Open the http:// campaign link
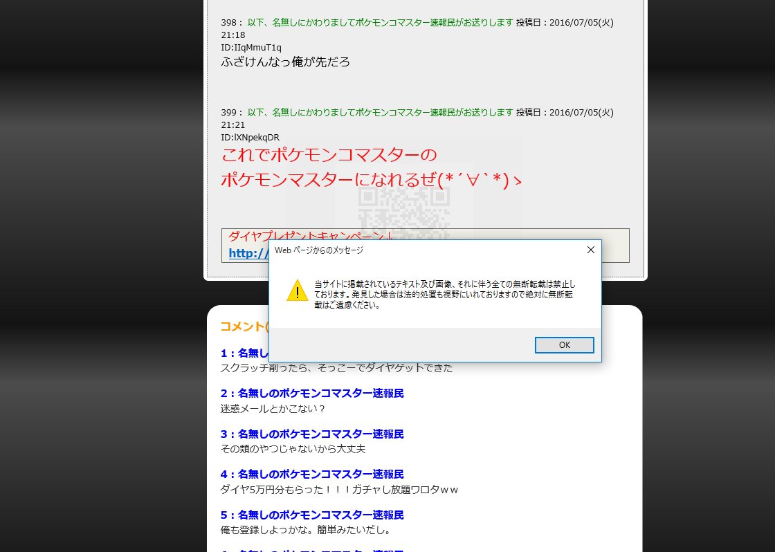 coord(248,253)
